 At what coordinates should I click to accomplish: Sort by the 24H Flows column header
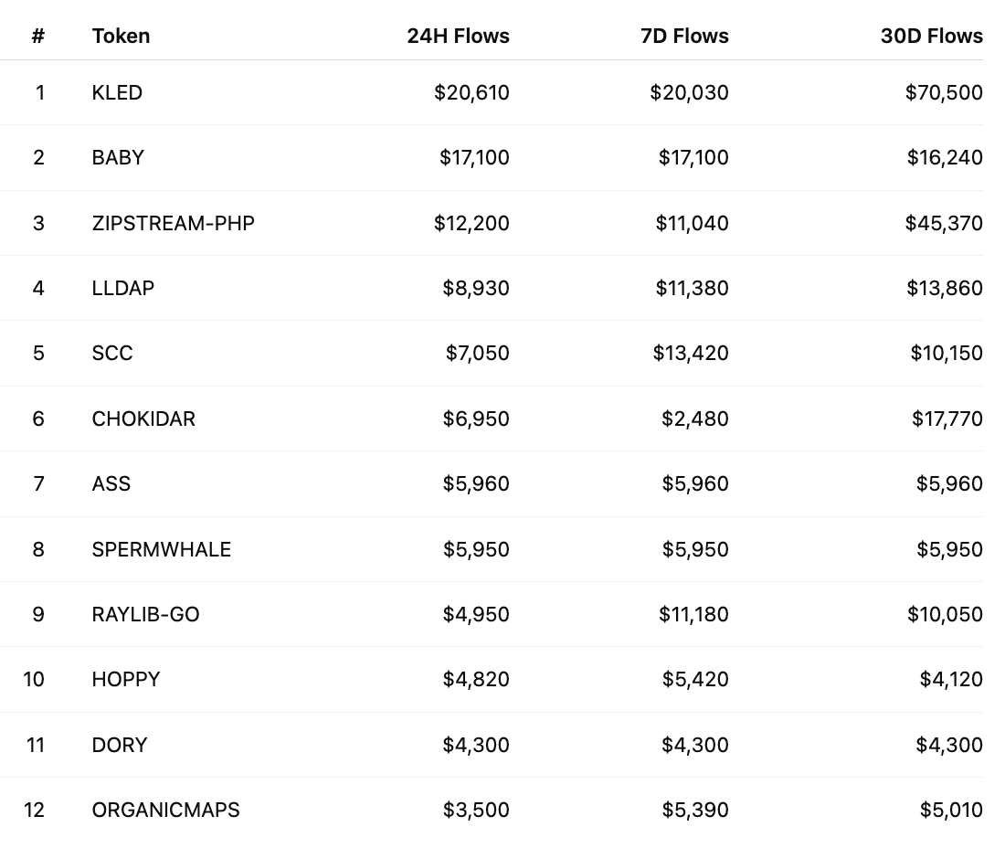(x=458, y=36)
